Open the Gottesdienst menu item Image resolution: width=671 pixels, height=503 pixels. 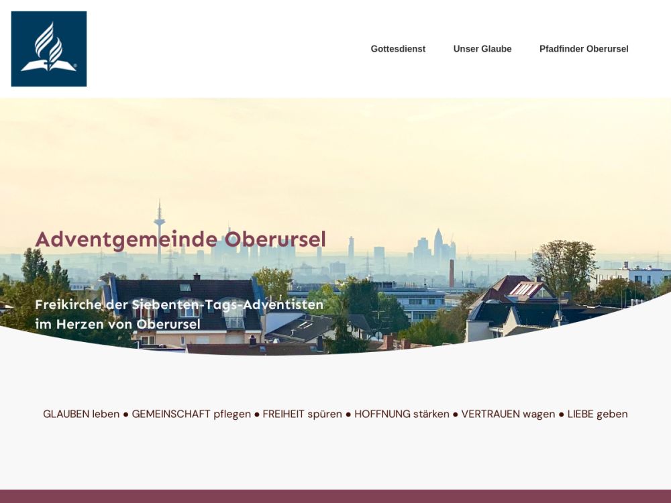(398, 49)
